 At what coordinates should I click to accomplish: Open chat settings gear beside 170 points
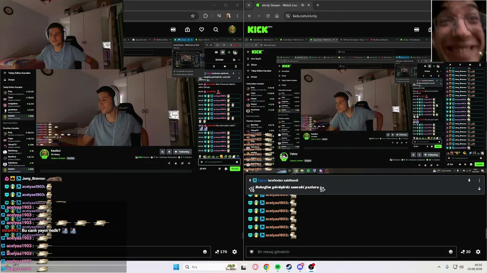[x=235, y=252]
